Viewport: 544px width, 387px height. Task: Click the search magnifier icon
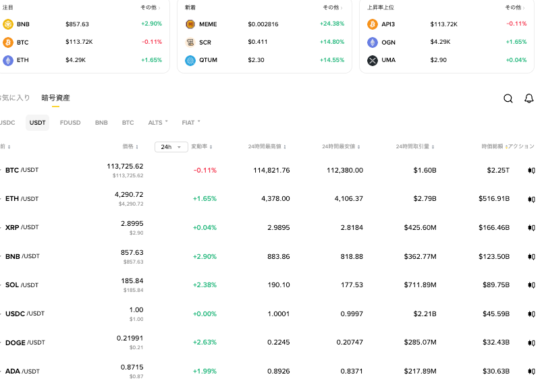pyautogui.click(x=508, y=98)
